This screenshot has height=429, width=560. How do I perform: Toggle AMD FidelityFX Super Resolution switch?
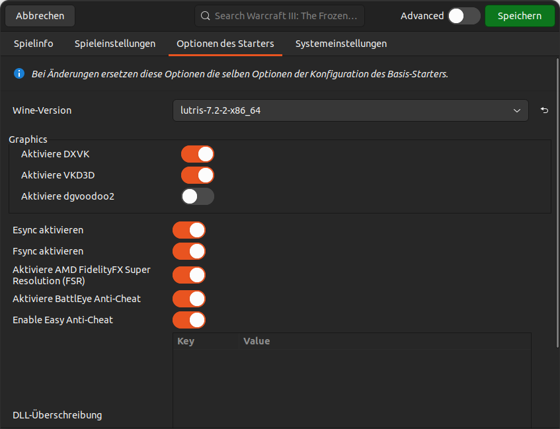[x=188, y=275]
